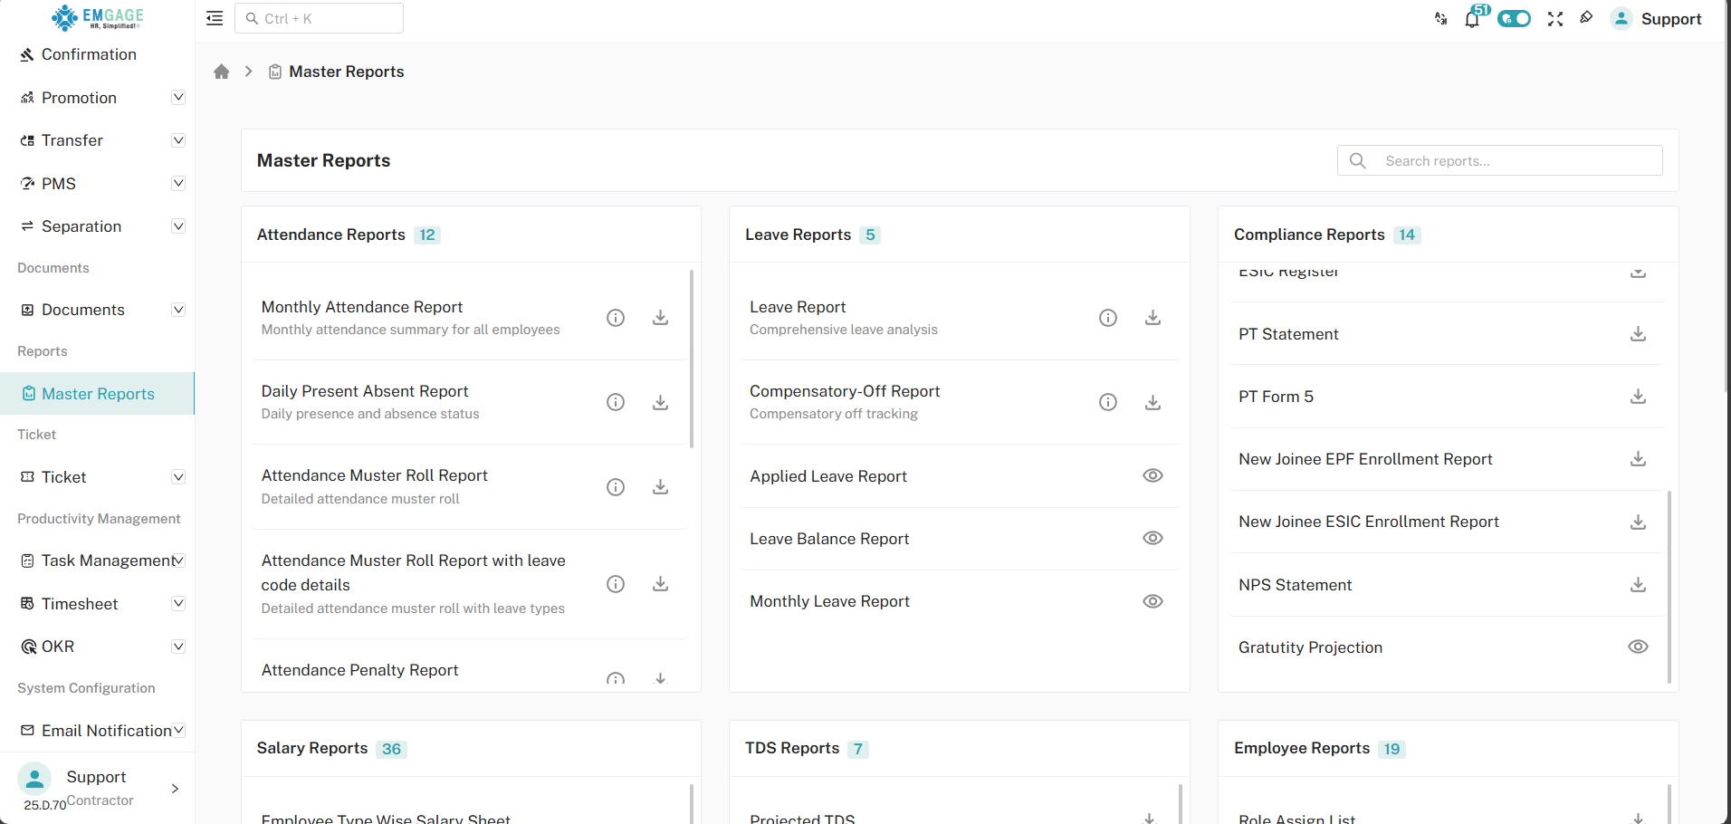
Task: Download the PT Statement report
Action: 1638,334
